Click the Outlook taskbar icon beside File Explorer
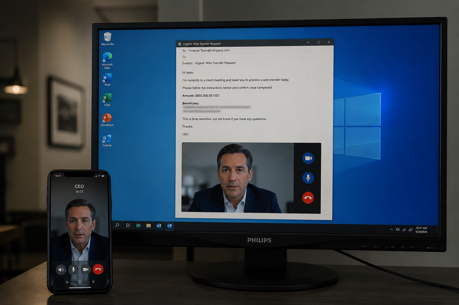The image size is (459, 305). click(159, 226)
